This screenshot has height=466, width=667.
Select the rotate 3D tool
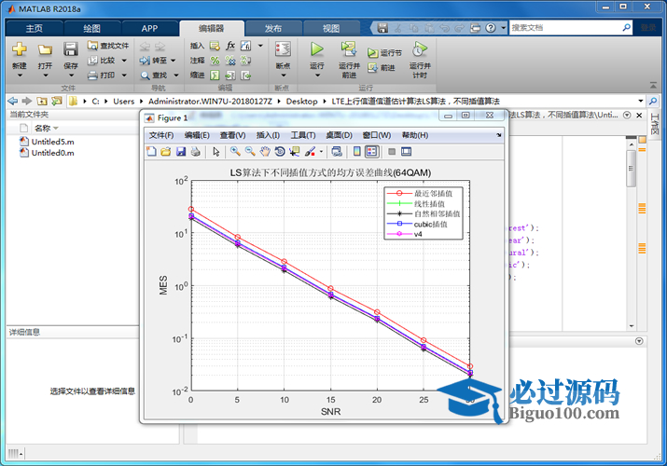point(280,152)
